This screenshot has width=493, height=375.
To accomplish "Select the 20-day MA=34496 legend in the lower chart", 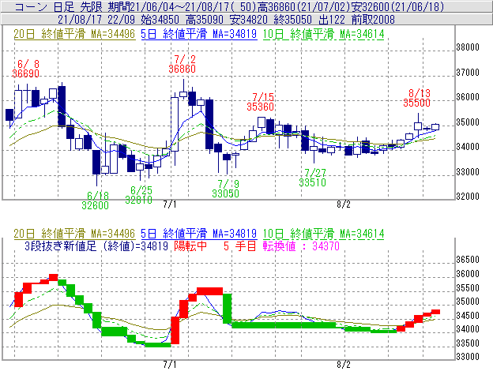I will [74, 234].
